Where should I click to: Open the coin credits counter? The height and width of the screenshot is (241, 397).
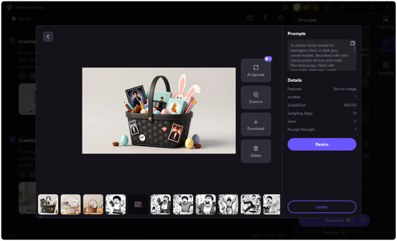[x=306, y=7]
